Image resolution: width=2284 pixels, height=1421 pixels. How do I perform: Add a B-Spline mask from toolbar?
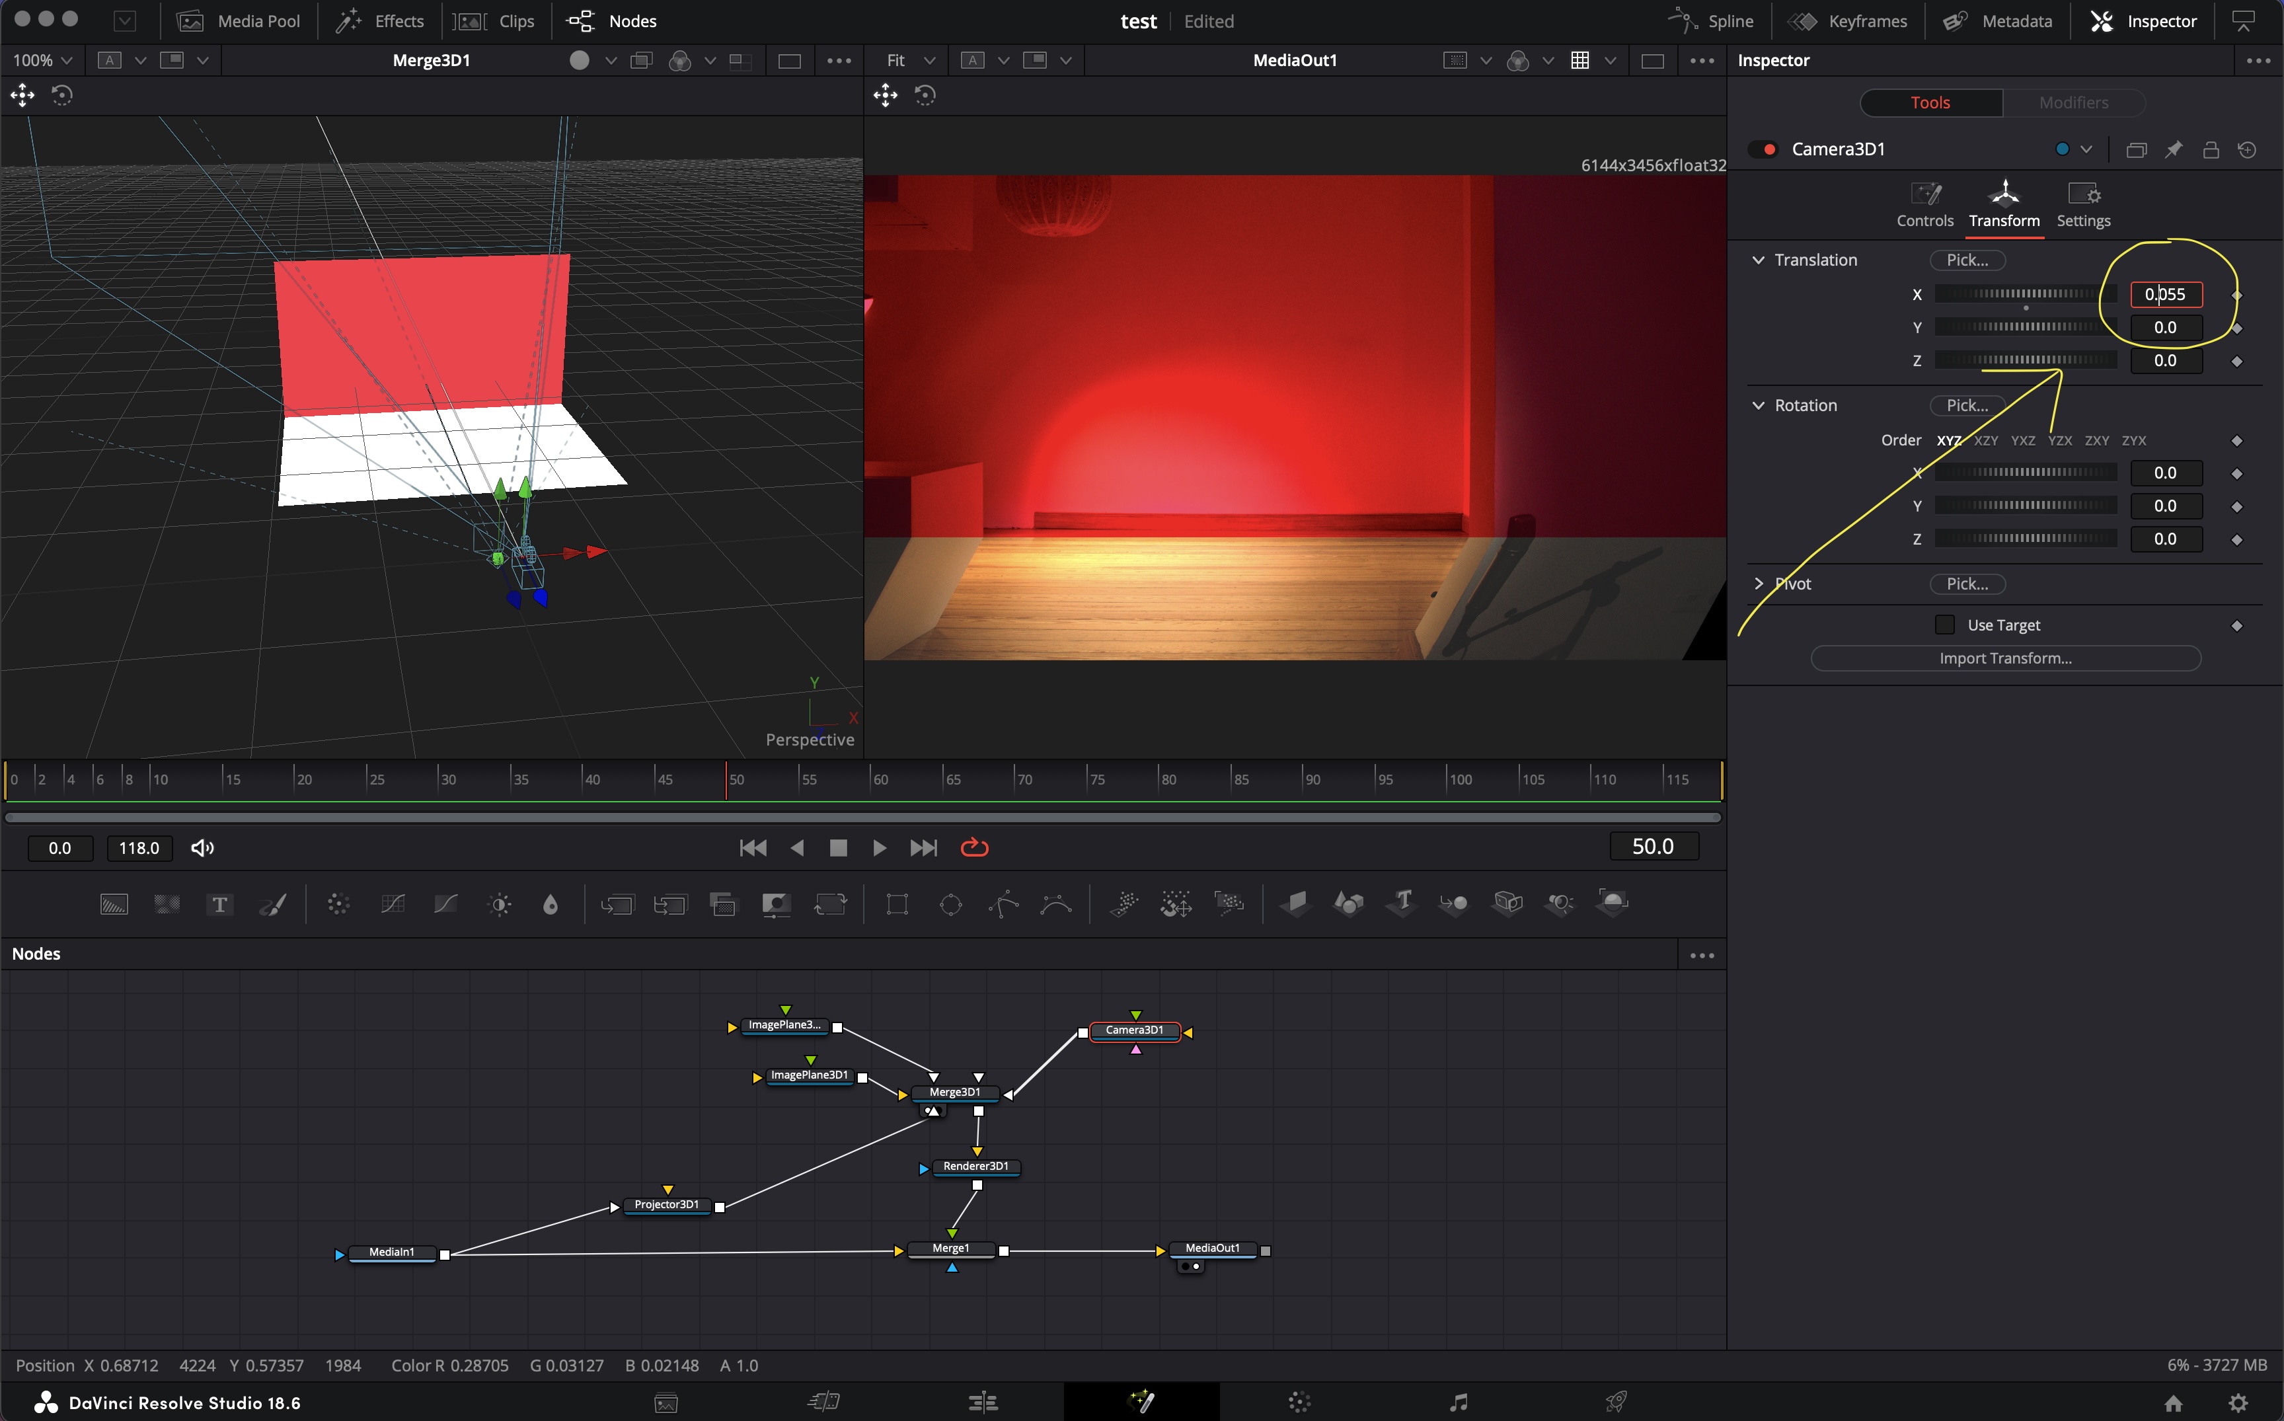click(x=1056, y=904)
